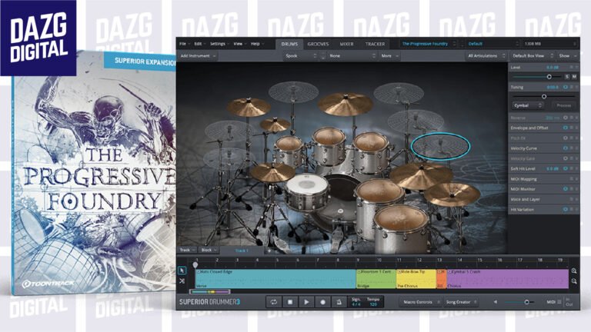Open Macro Controls
This screenshot has width=591, height=332.
pyautogui.click(x=421, y=302)
